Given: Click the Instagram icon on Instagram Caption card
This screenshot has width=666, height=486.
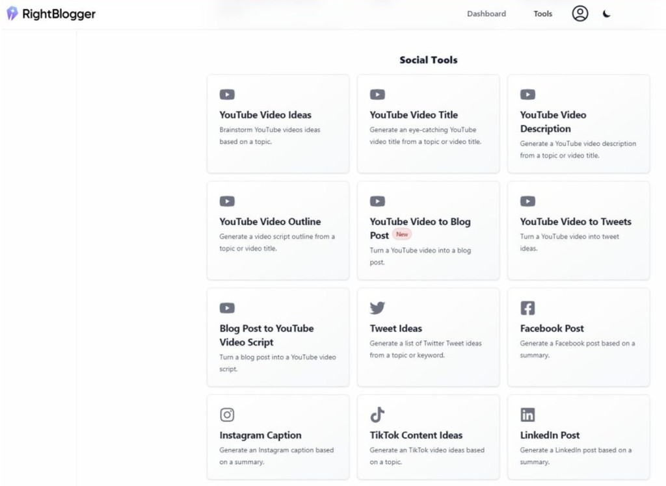Looking at the screenshot, I should 227,415.
